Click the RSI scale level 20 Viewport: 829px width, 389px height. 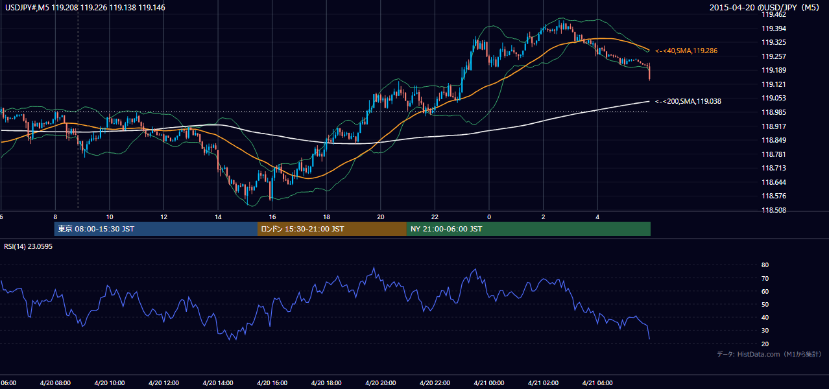(x=765, y=344)
